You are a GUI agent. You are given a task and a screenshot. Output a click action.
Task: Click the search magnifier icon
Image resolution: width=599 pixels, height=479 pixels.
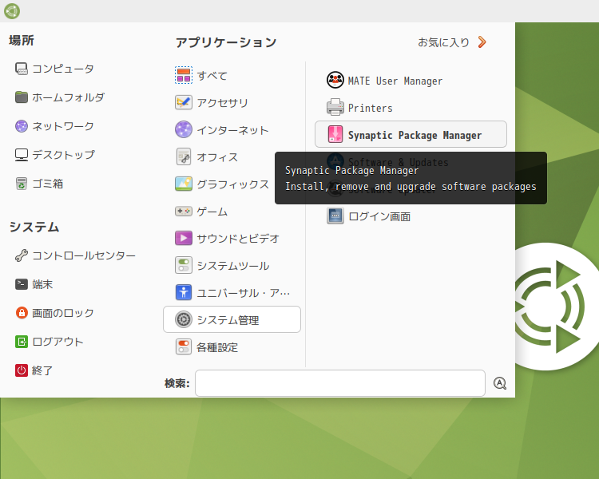click(x=500, y=383)
